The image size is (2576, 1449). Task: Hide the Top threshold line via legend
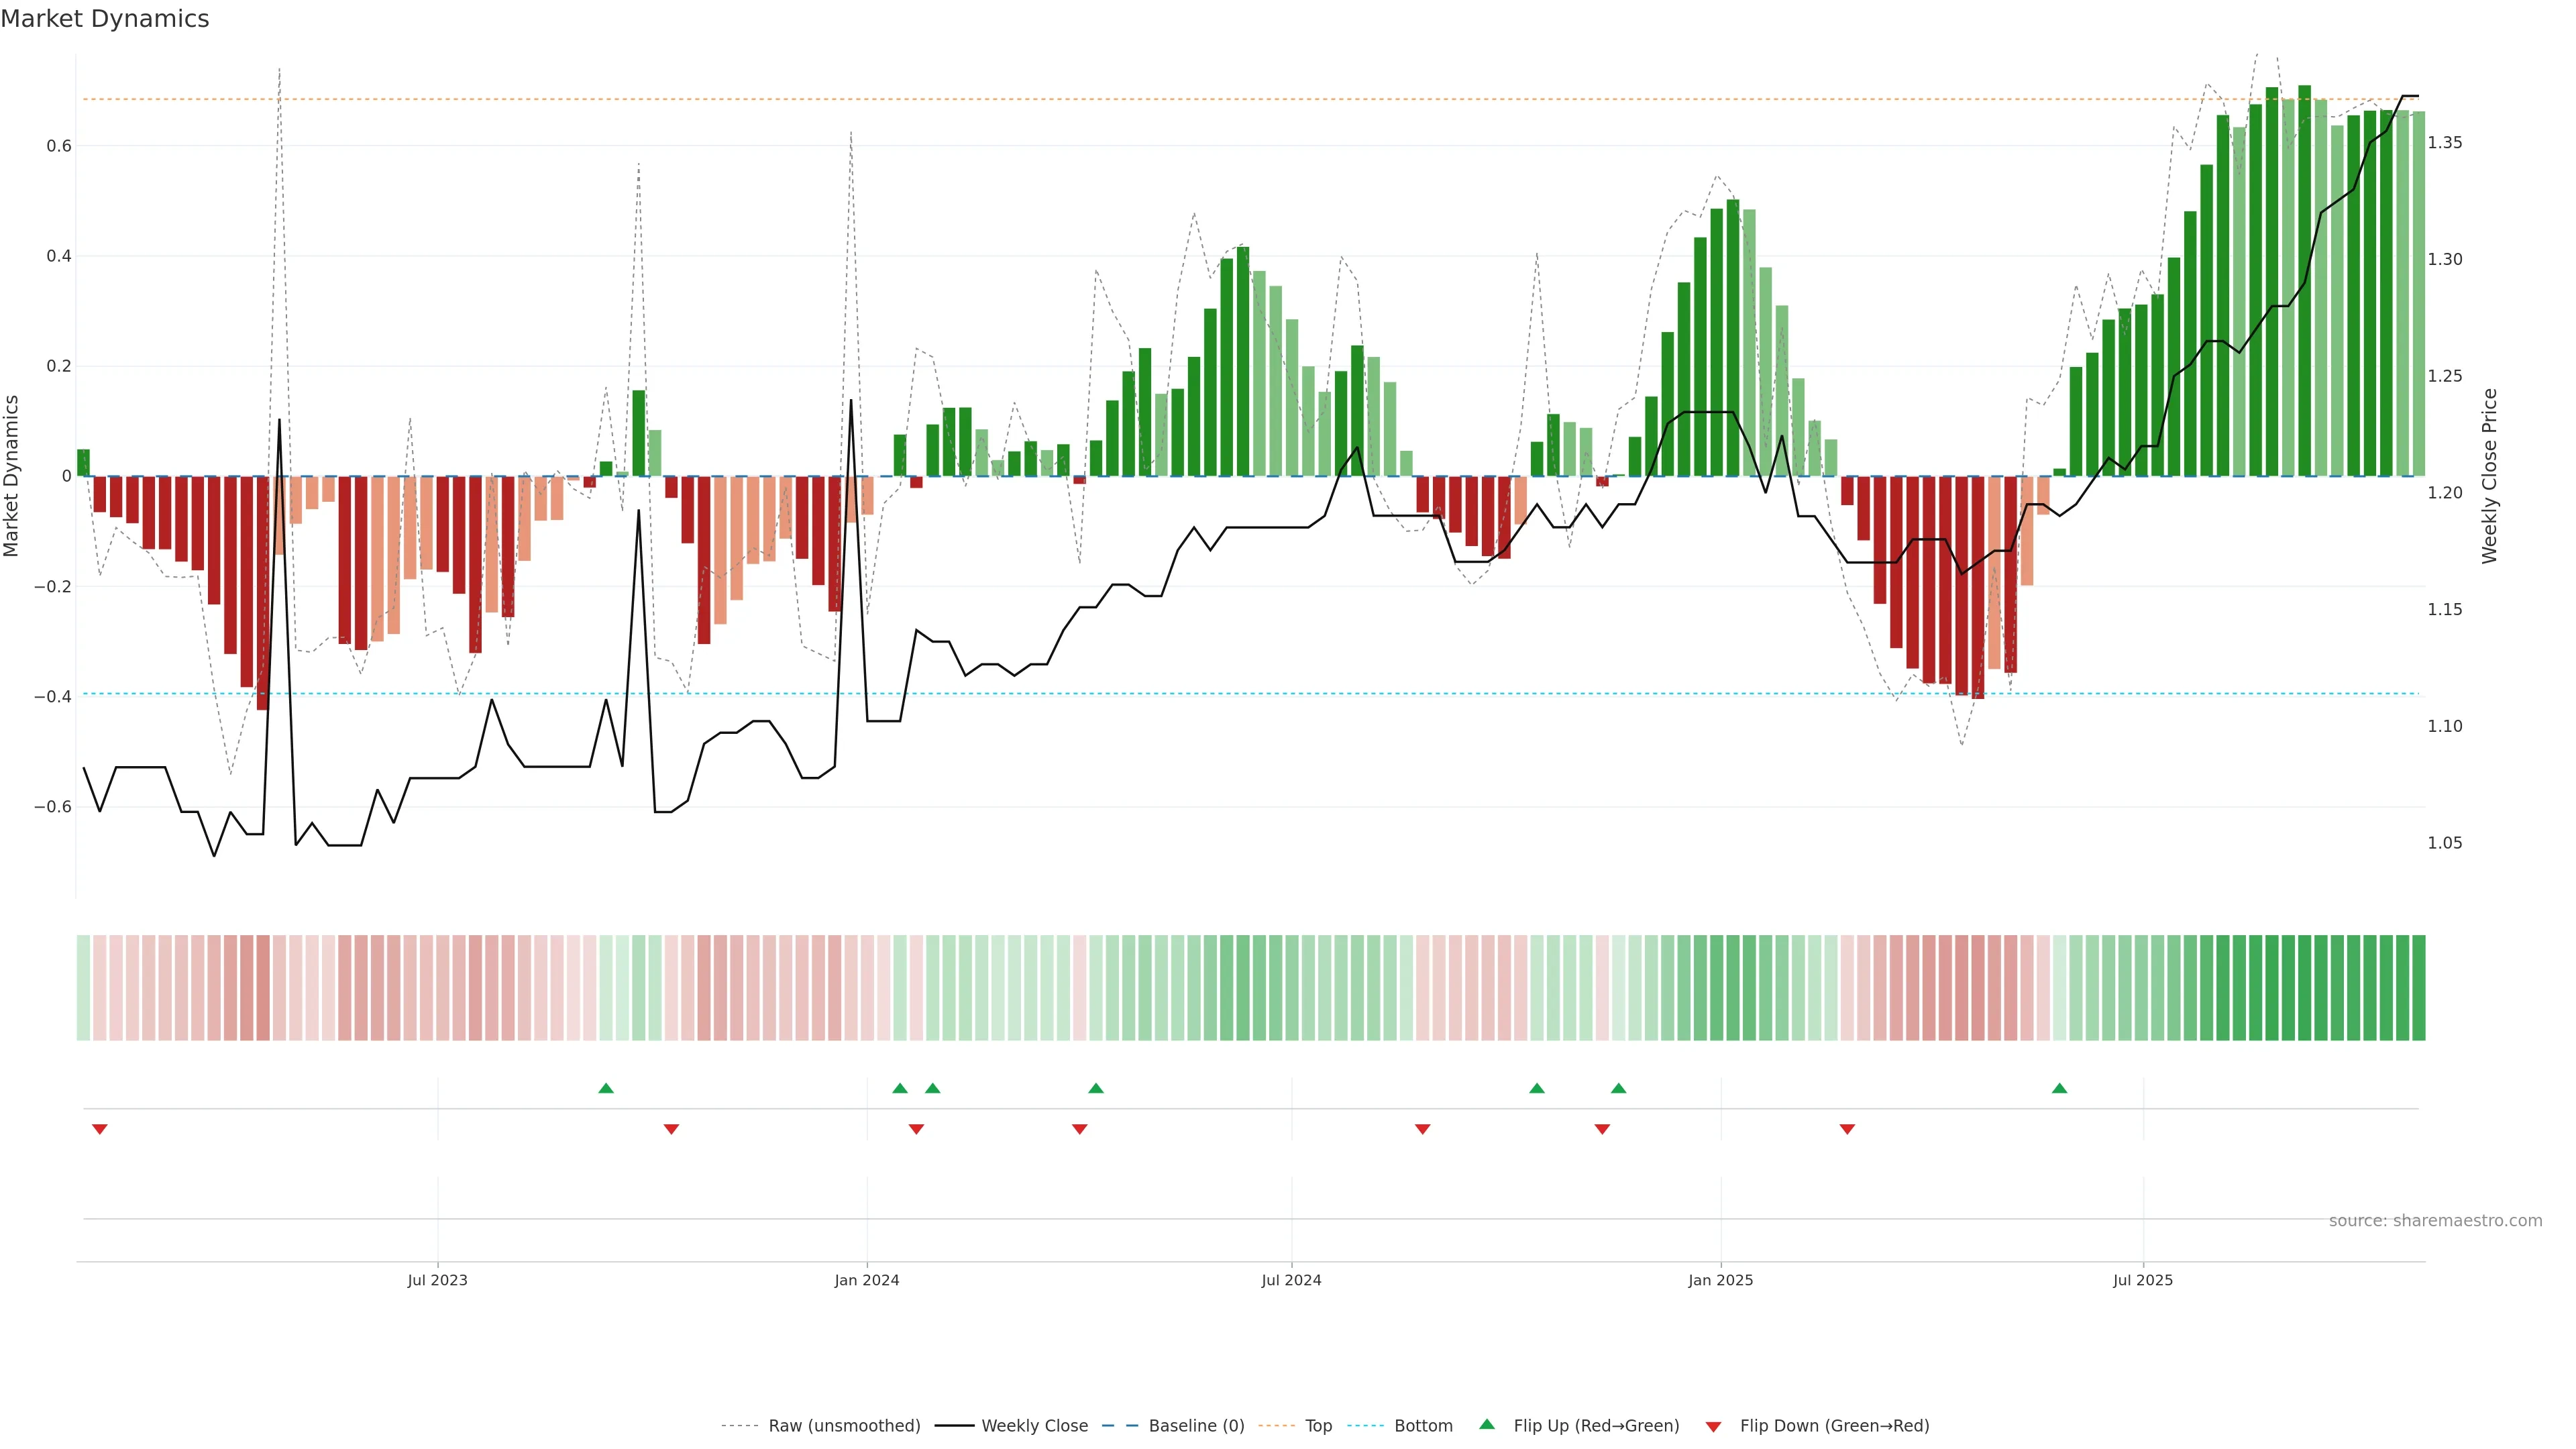[x=1318, y=1426]
